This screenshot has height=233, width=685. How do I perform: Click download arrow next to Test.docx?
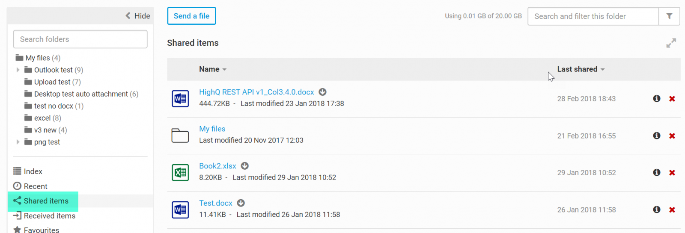[x=241, y=203]
